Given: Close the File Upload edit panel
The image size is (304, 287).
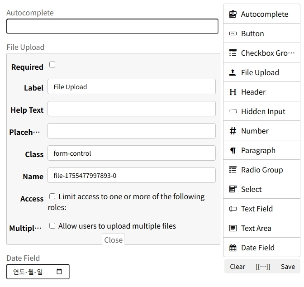Looking at the screenshot, I should click(114, 240).
